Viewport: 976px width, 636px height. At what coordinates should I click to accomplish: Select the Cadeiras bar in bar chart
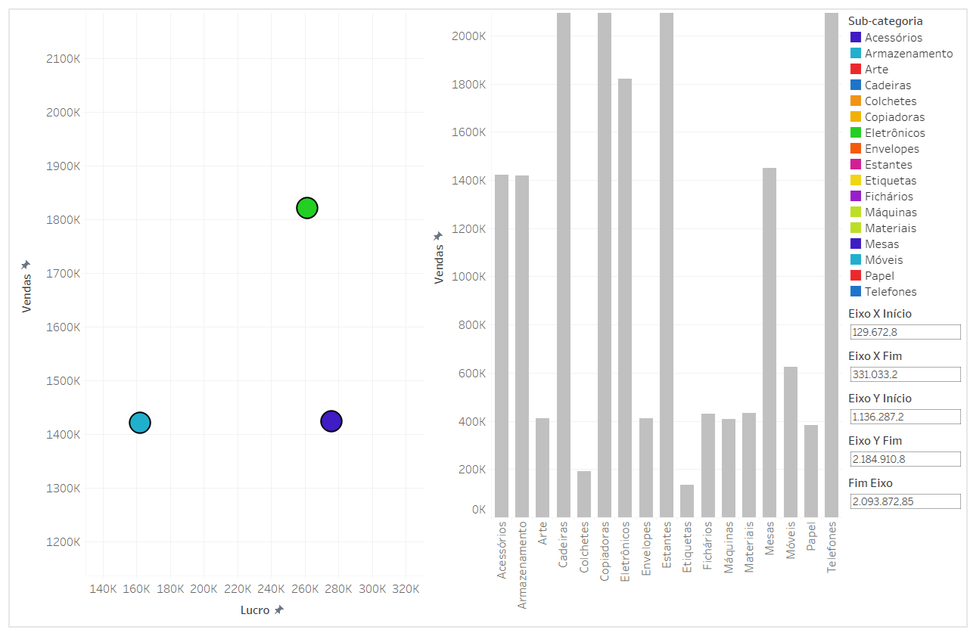(564, 265)
